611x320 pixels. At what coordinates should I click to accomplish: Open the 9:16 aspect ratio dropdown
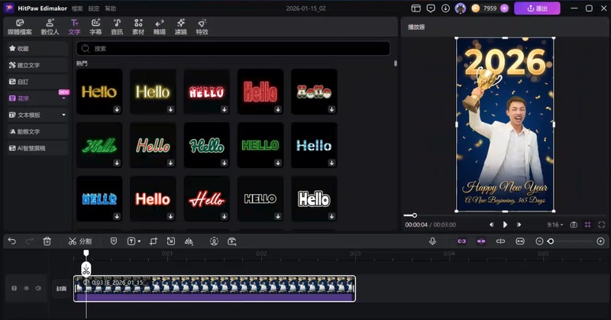point(554,225)
